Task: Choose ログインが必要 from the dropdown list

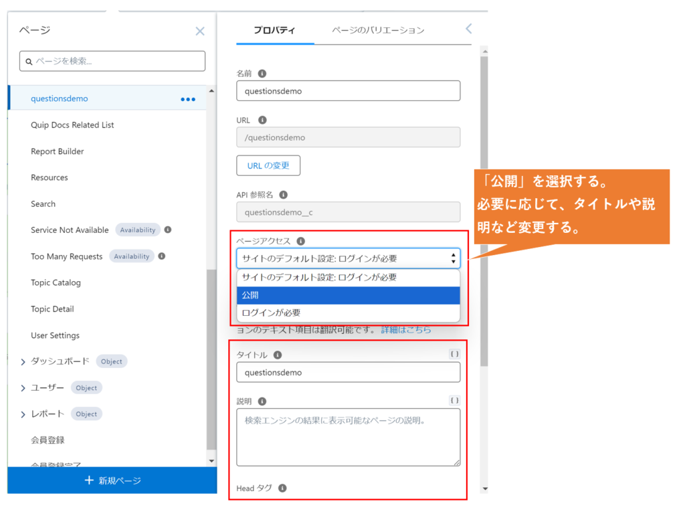Action: tap(348, 313)
